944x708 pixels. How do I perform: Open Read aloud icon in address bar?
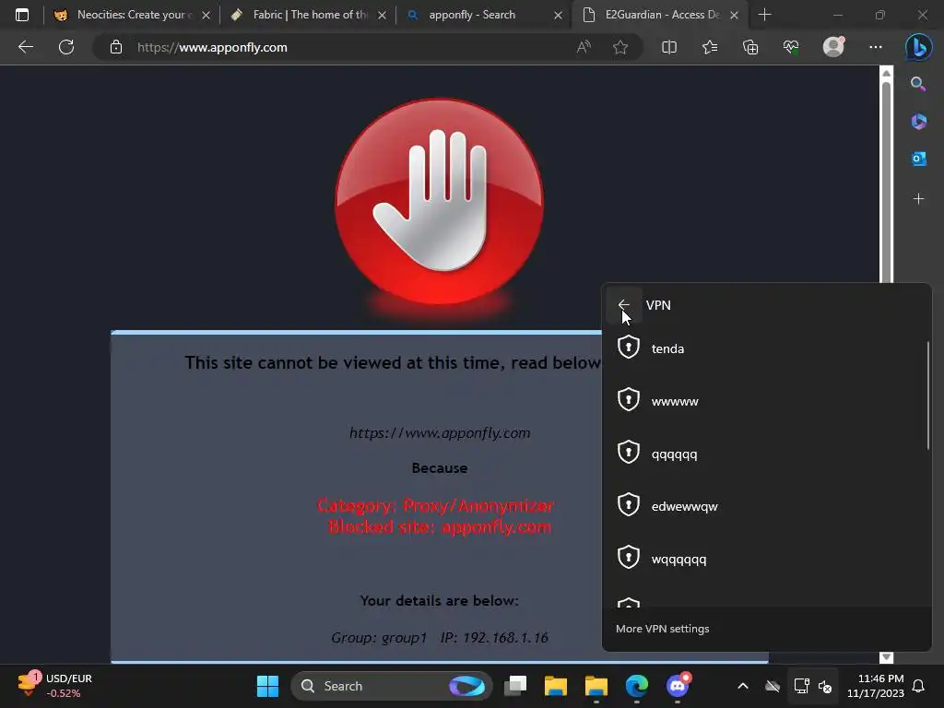click(584, 47)
